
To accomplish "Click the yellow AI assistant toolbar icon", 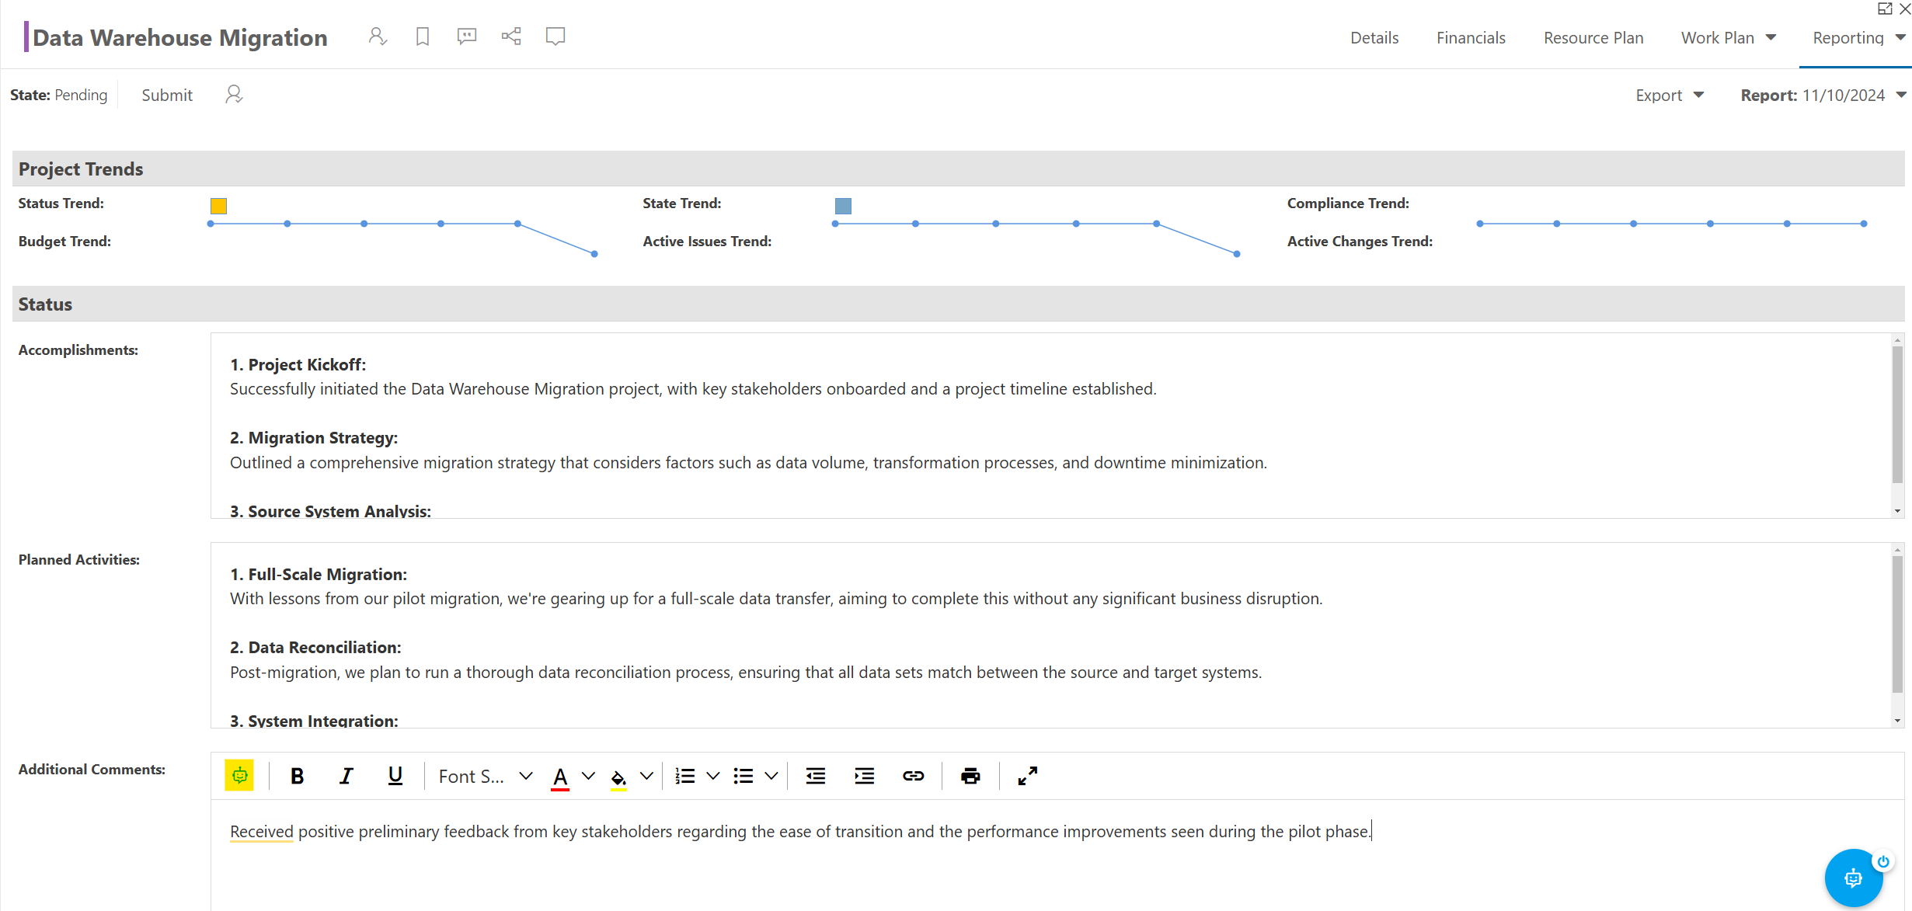I will coord(239,776).
